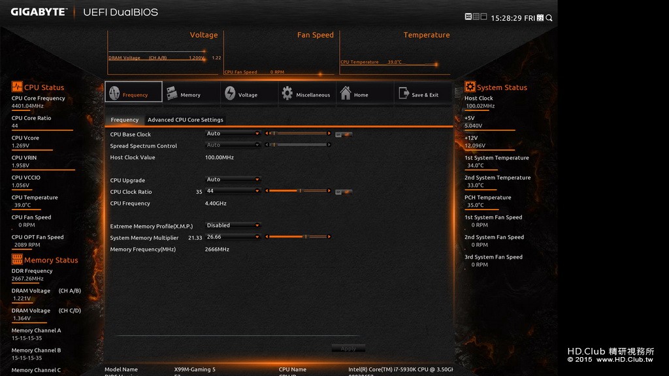This screenshot has width=669, height=376.
Task: Click the CPU Core Frequency 4401.04MHz reading
Action: tap(27, 106)
